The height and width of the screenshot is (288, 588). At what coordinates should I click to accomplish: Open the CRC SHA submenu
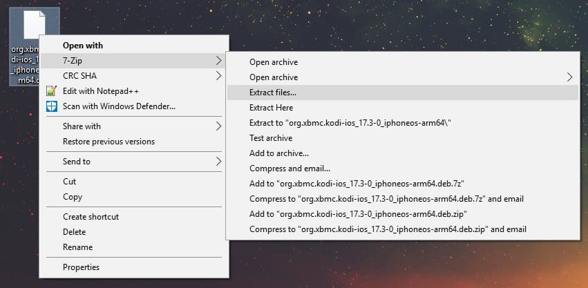click(133, 76)
